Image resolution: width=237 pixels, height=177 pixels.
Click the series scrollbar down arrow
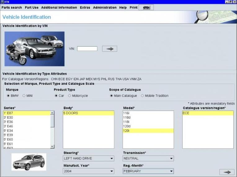pos(52,147)
